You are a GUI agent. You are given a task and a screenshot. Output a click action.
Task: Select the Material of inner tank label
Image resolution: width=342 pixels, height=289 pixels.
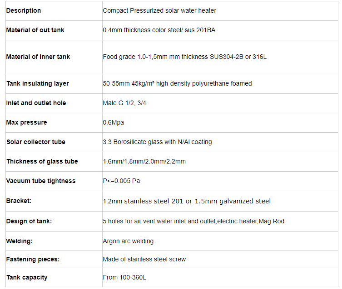(38, 57)
